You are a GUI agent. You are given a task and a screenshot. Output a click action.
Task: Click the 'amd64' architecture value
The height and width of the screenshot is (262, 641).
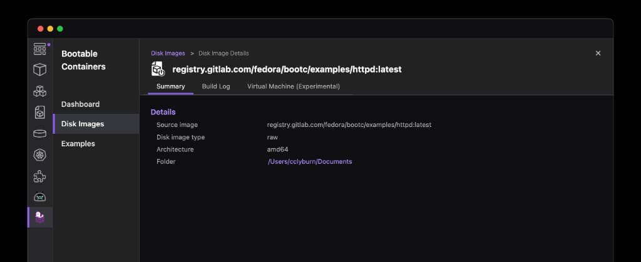277,149
